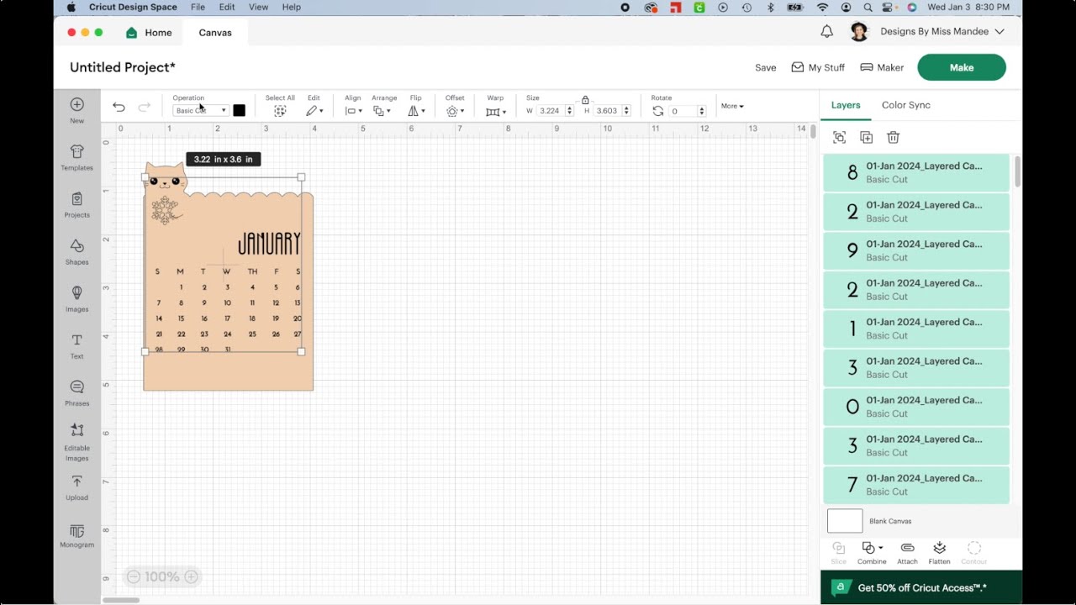Click the Select All icon
Screen dimensions: 1076x605
pos(280,111)
